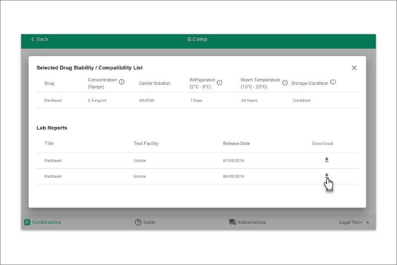The width and height of the screenshot is (397, 265).
Task: Click the Test Facility column header
Action: [x=146, y=143]
